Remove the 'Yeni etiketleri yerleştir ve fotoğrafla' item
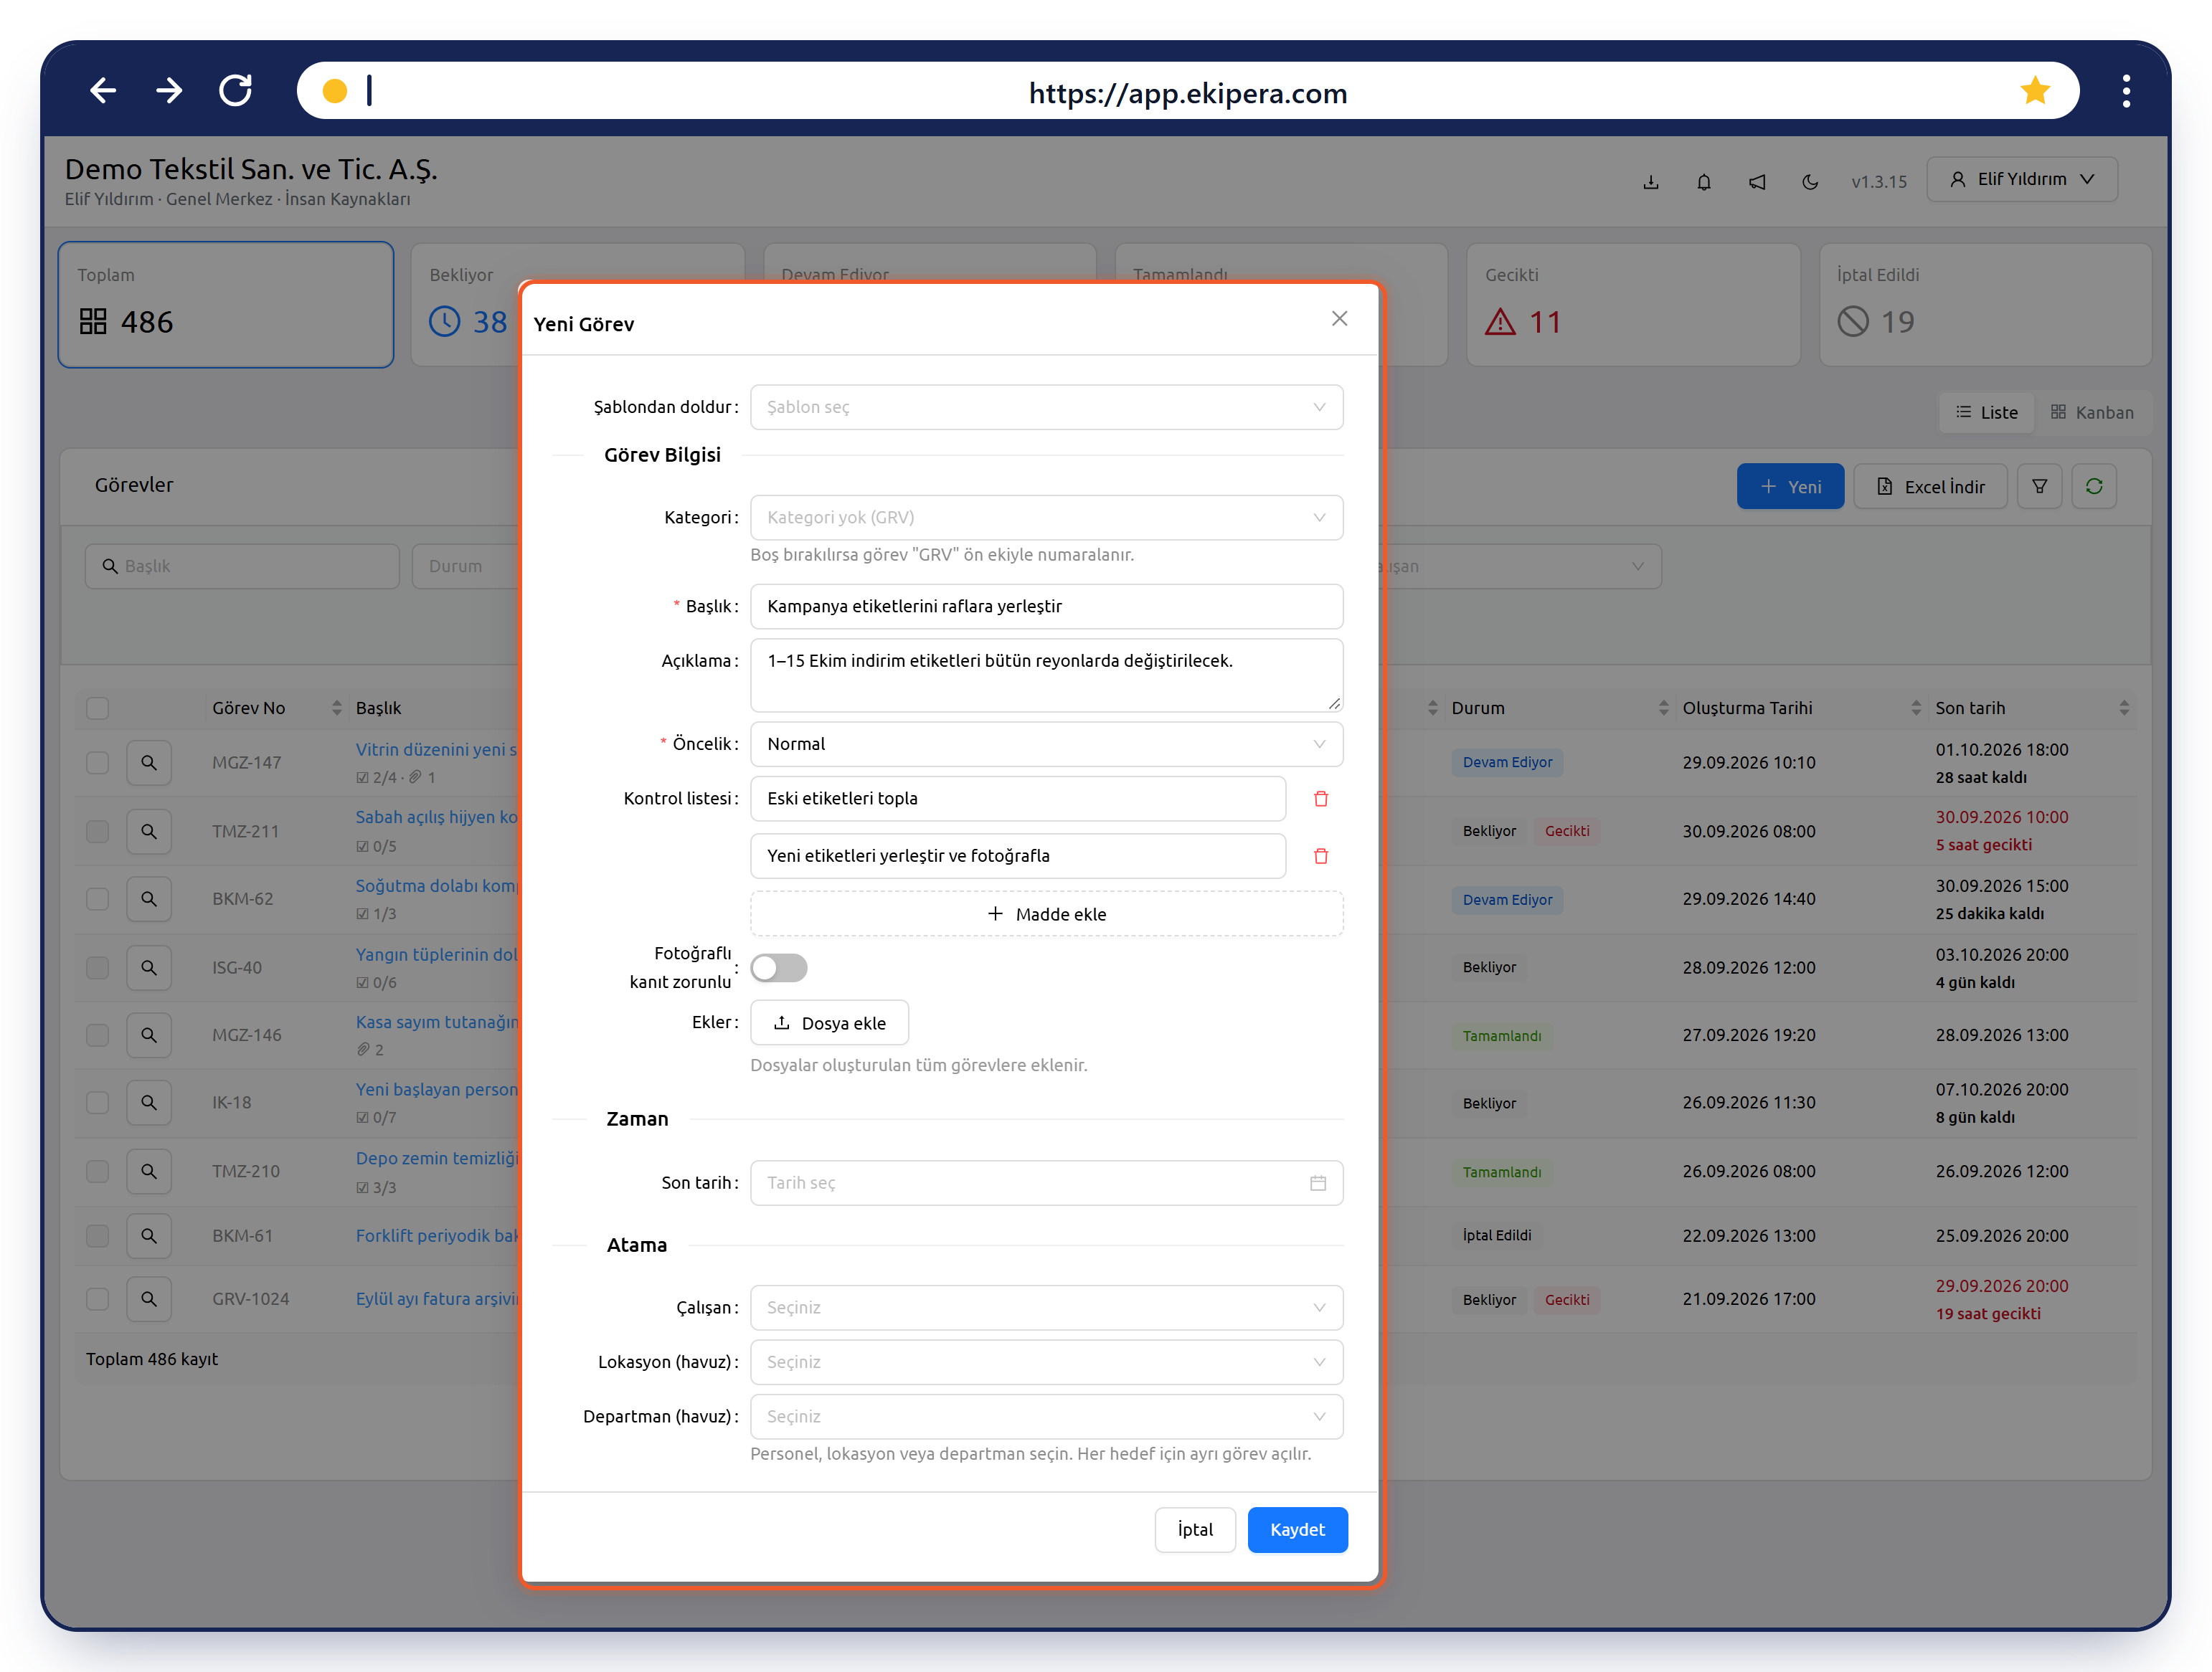Viewport: 2212px width, 1672px height. tap(1320, 855)
